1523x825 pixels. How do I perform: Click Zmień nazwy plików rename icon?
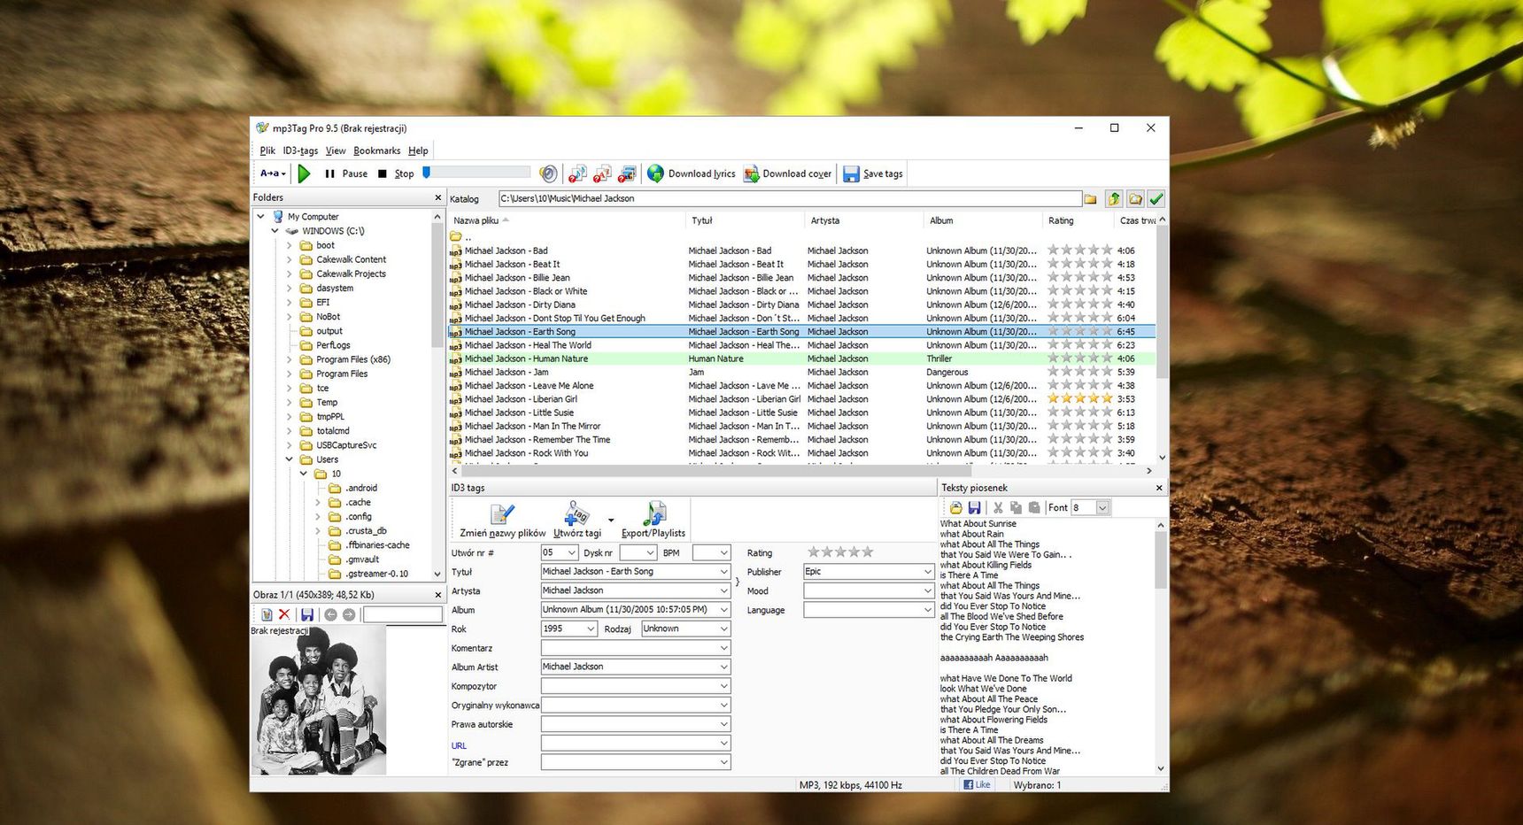point(502,520)
